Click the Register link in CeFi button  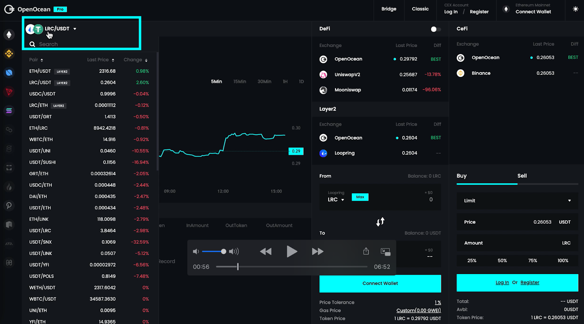pyautogui.click(x=530, y=282)
